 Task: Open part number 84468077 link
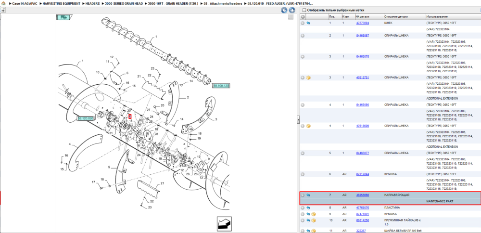click(363, 153)
